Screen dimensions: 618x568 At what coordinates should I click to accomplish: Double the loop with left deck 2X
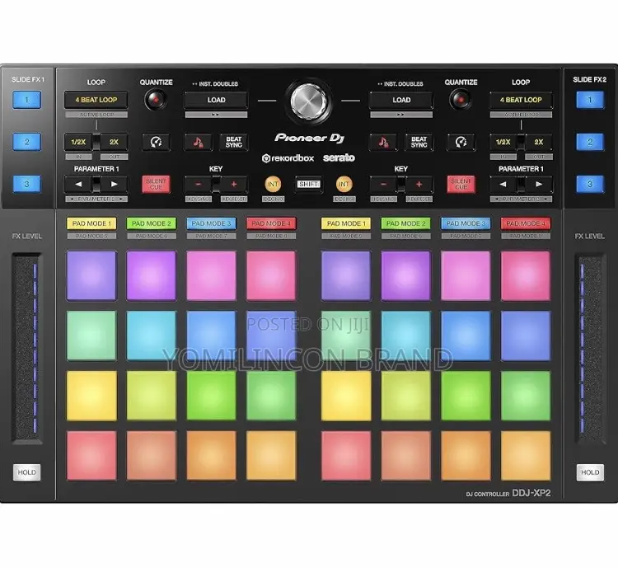pos(114,142)
